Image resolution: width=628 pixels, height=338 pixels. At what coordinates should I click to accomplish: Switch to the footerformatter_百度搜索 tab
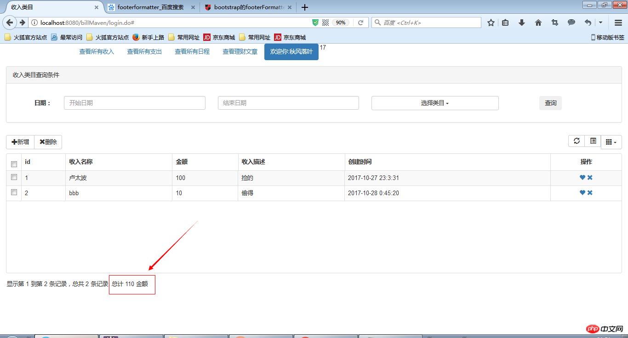point(150,7)
